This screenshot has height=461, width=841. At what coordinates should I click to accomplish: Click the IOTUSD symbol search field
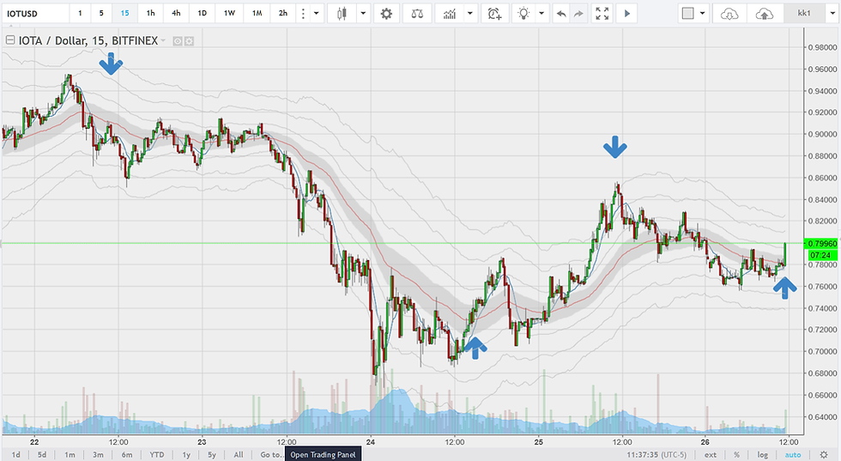(35, 14)
